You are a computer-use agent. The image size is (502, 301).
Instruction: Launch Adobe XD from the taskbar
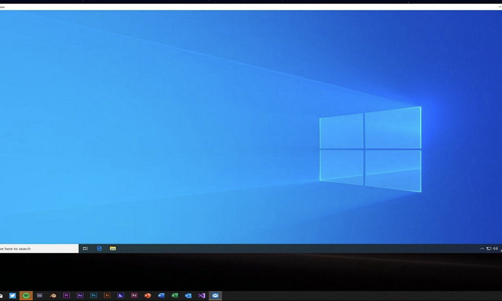click(134, 295)
